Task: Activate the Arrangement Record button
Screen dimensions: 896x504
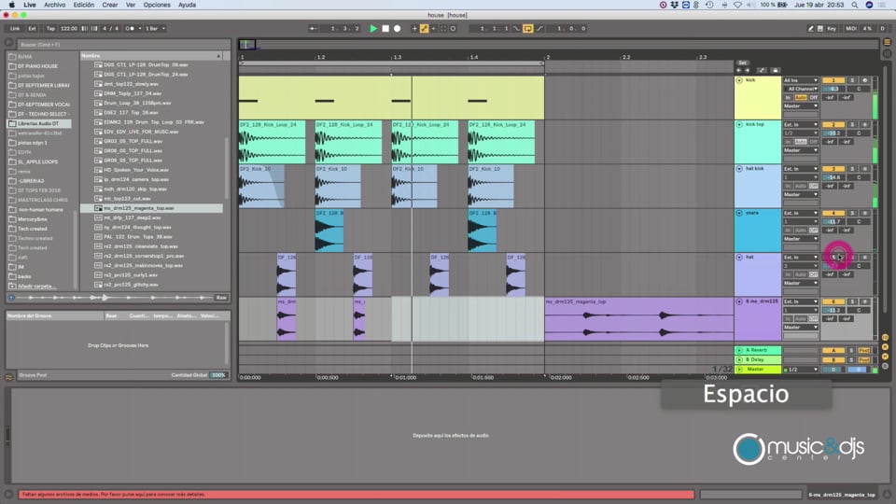Action: (398, 28)
